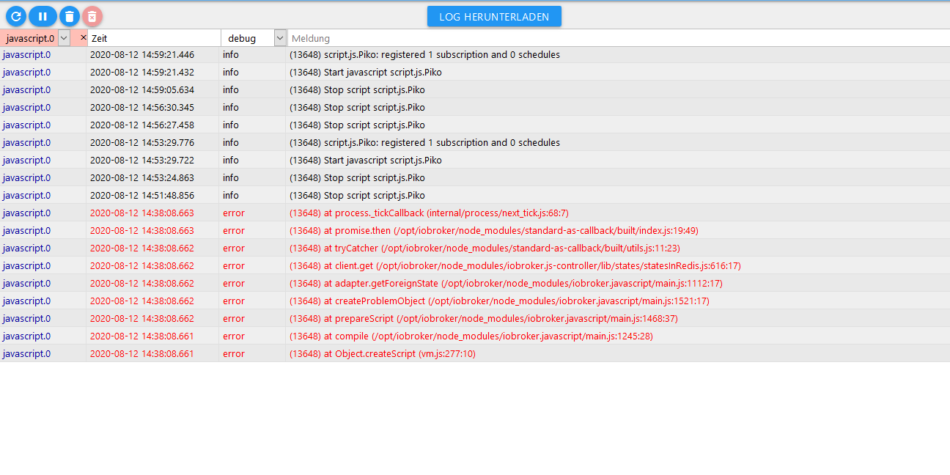Select timestamp 2020-08-12 14:59:05.634

(x=142, y=89)
